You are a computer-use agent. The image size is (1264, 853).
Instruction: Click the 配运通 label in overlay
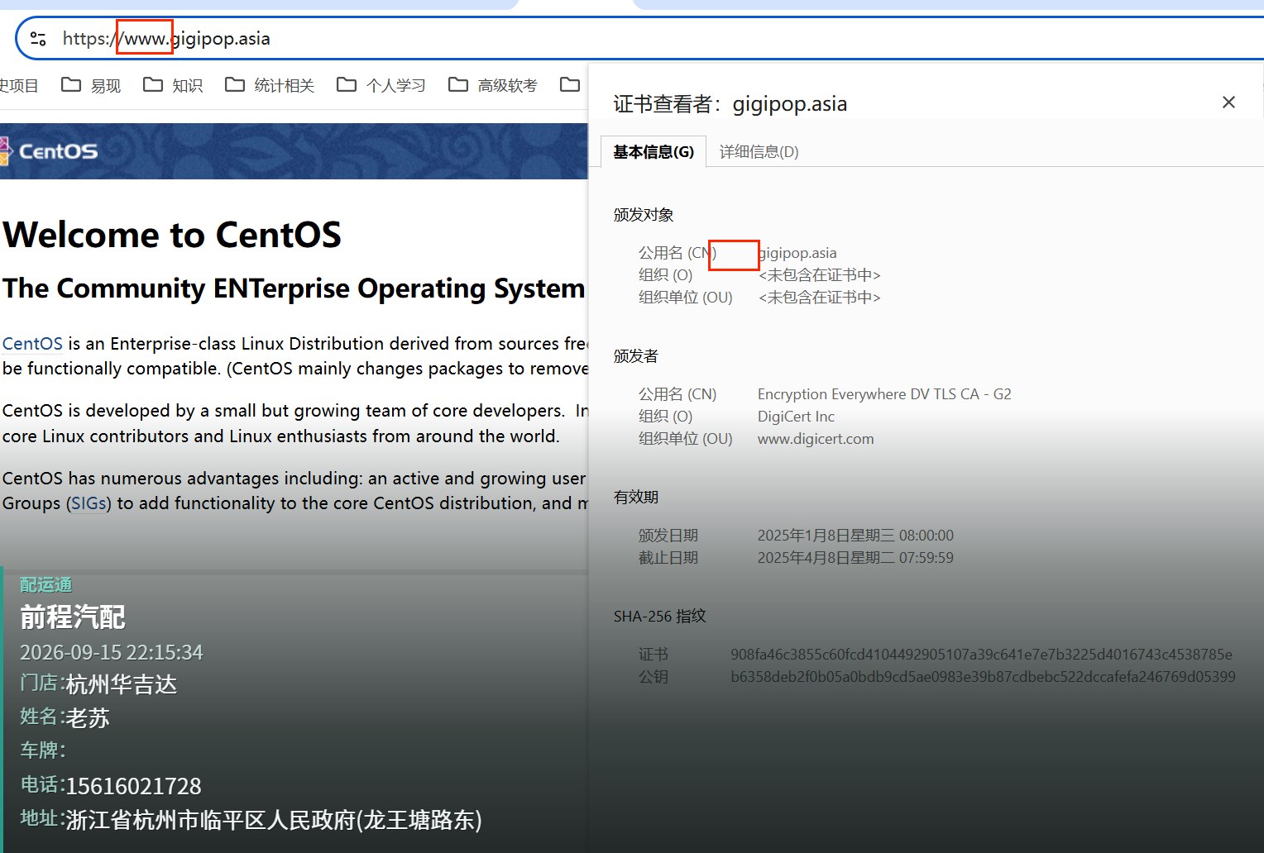pos(46,585)
